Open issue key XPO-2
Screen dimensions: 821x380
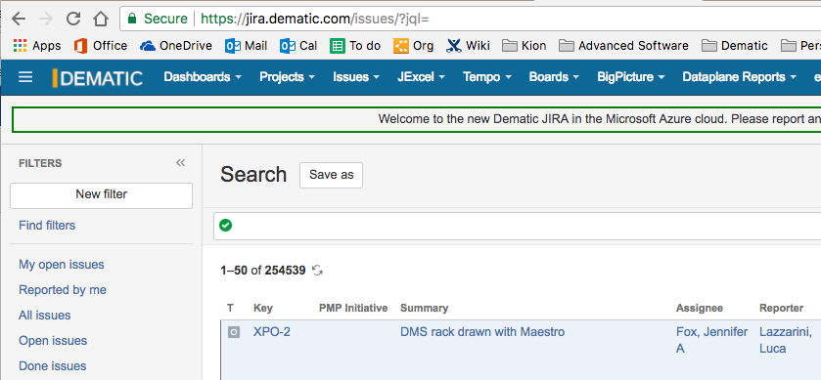[x=272, y=332]
